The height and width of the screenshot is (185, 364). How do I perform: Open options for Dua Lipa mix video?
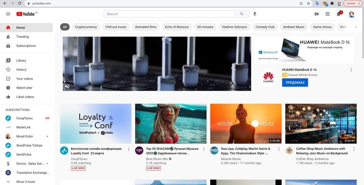click(279, 149)
